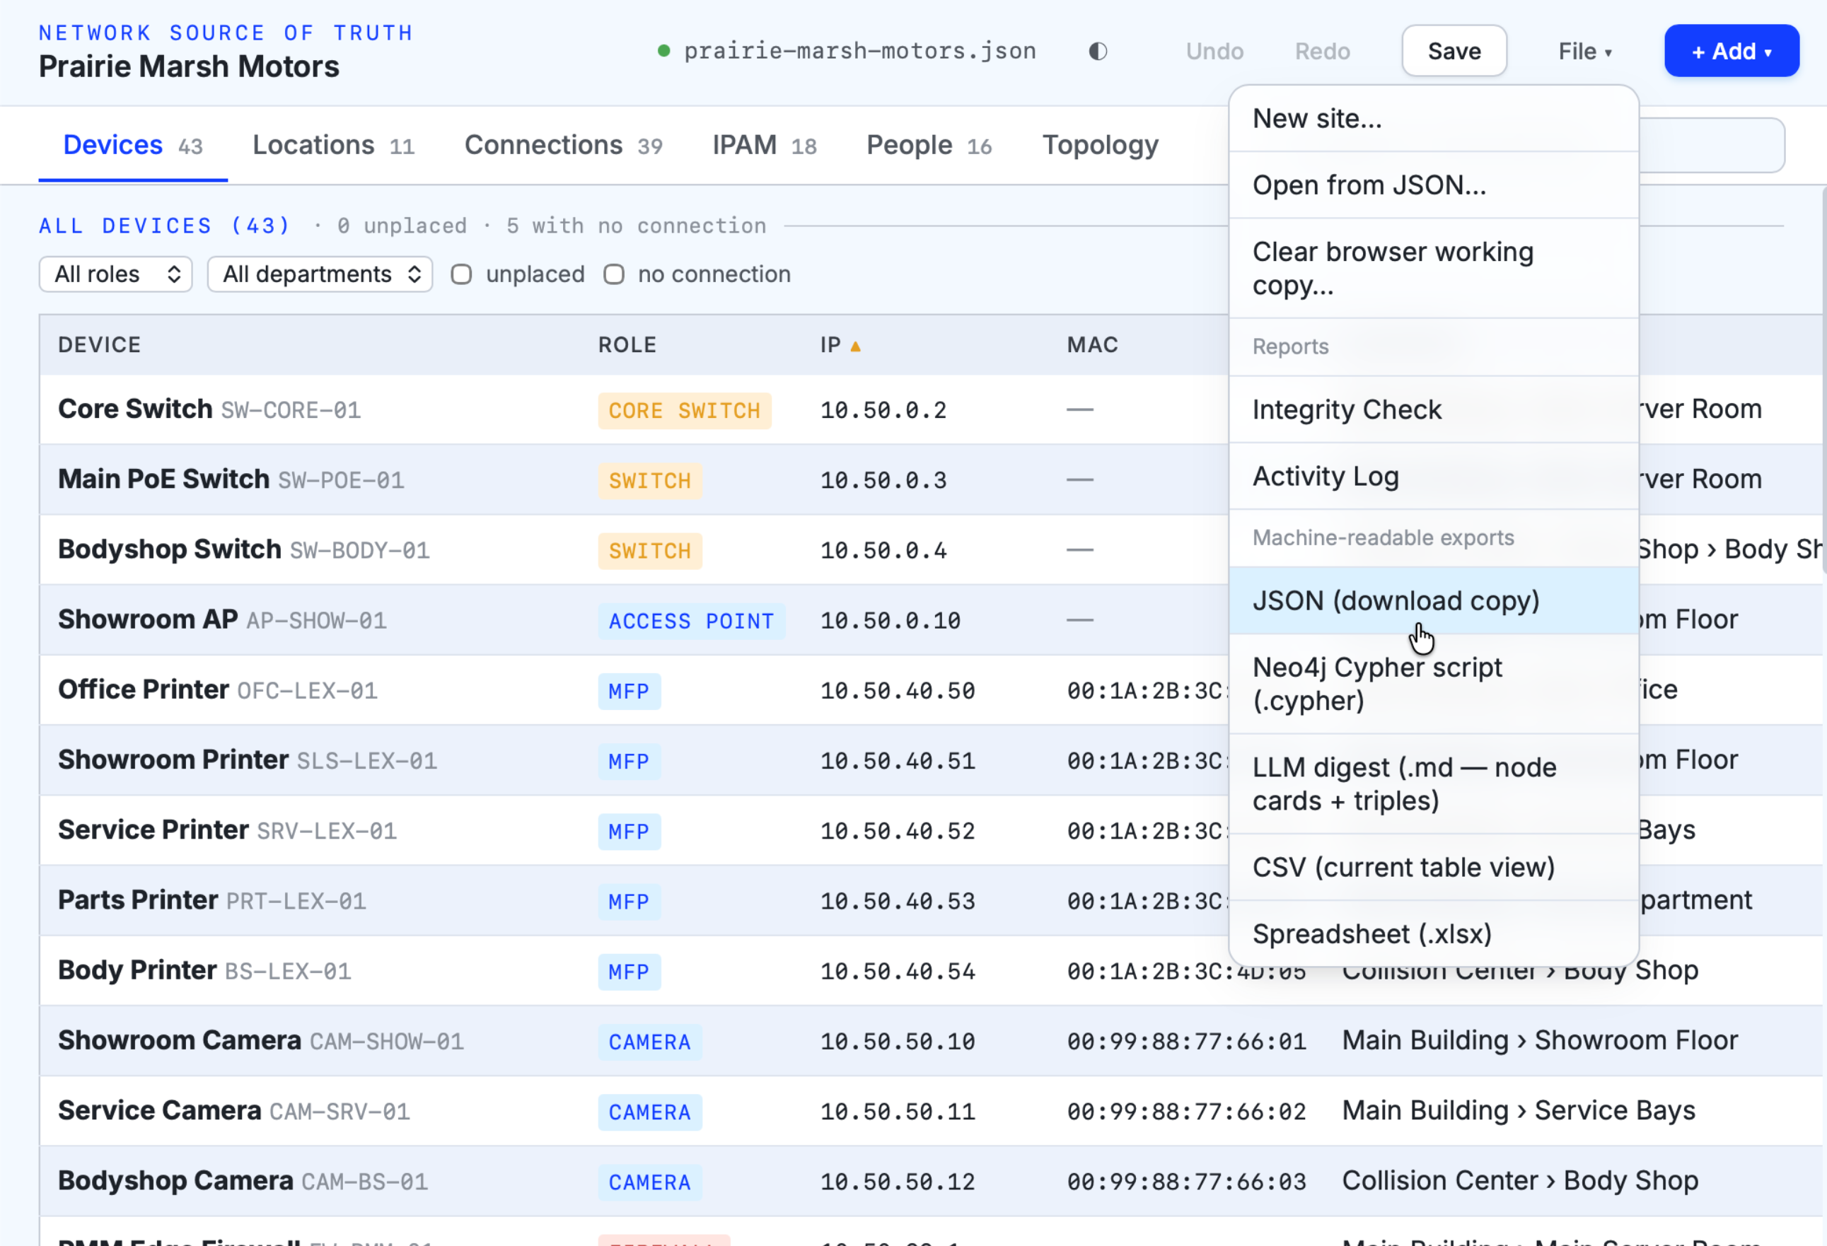This screenshot has width=1827, height=1246.
Task: Click Main Building › Service Bays location
Action: point(1518,1111)
